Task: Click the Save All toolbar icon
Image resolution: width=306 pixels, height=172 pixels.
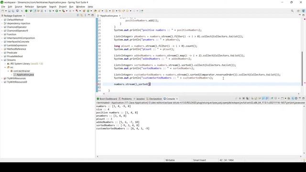Action: (13, 11)
